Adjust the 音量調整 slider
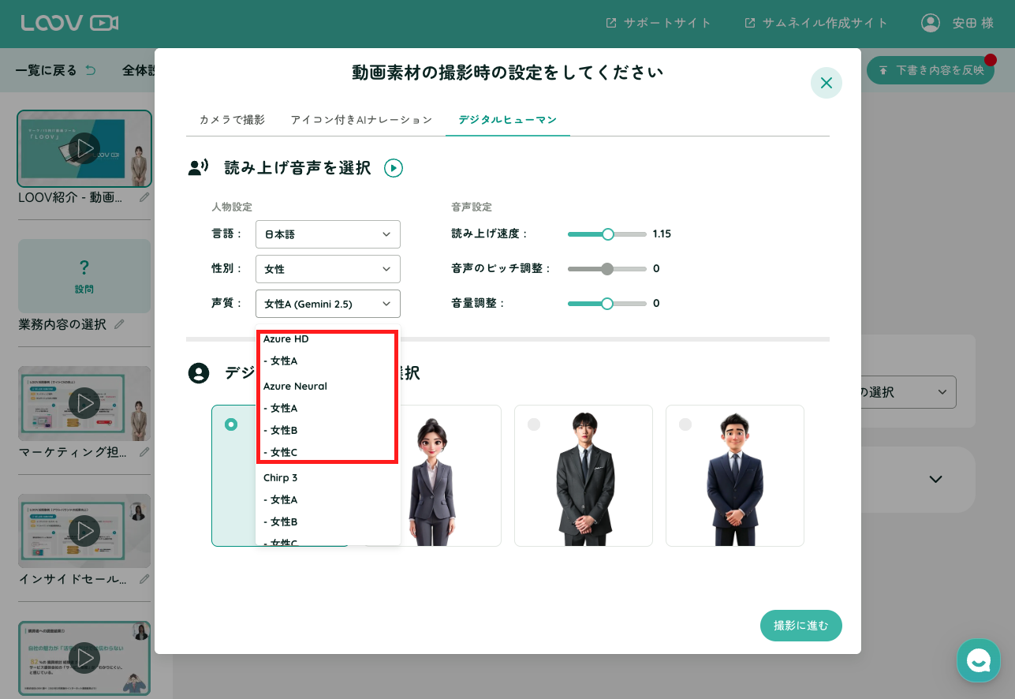Screen dimensions: 1015x699 606,304
